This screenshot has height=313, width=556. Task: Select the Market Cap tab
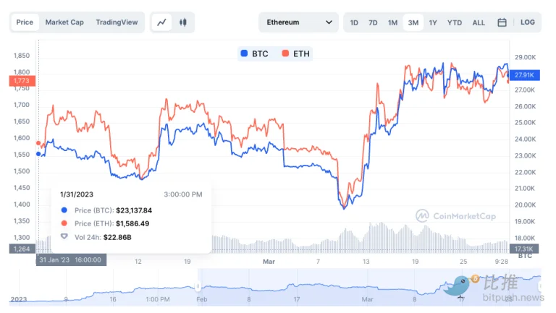[64, 22]
